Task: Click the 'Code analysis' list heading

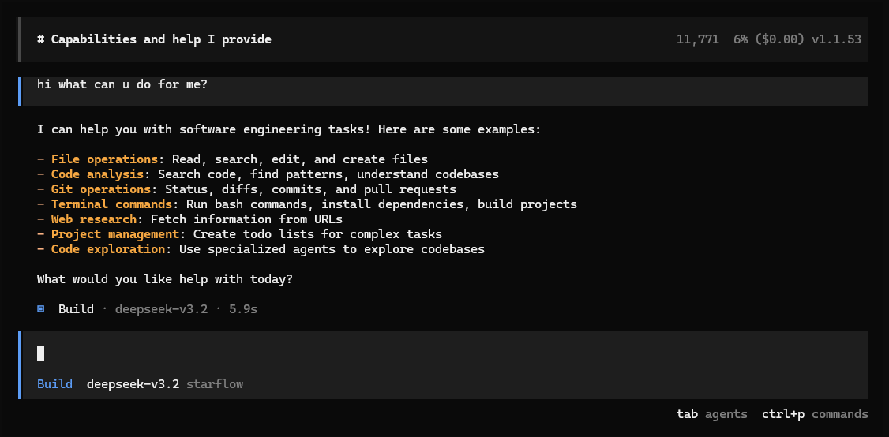Action: [98, 174]
